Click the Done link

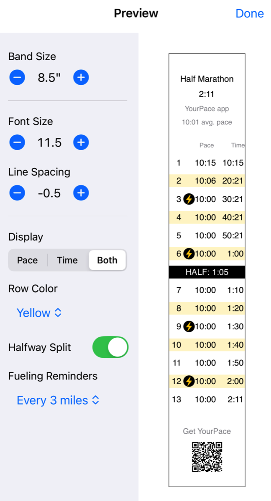click(x=250, y=13)
